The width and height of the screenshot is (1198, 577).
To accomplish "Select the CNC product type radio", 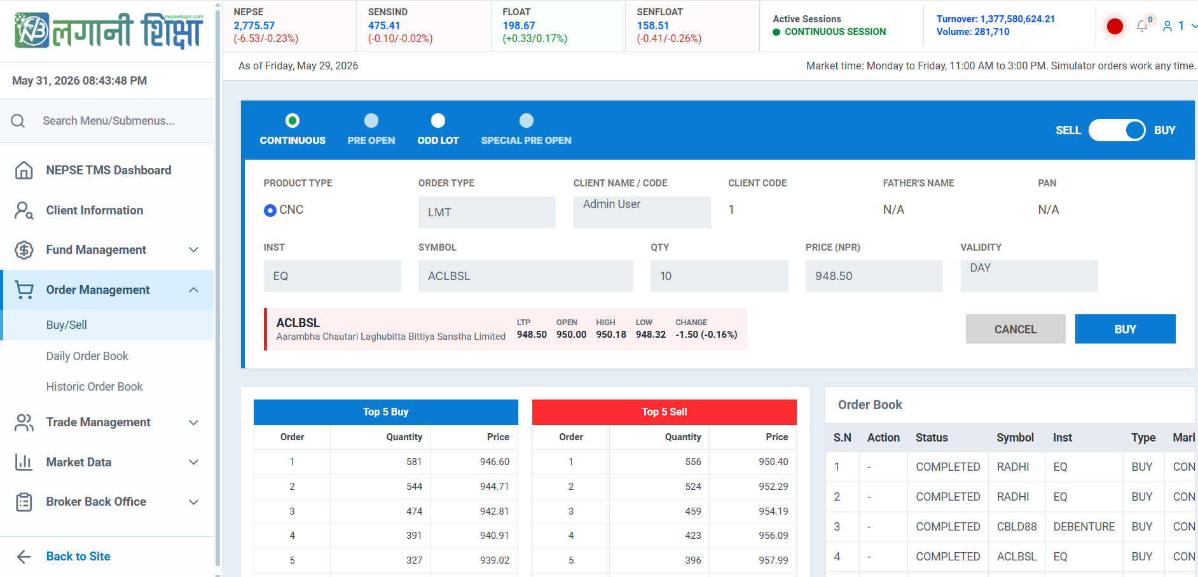I will (x=270, y=210).
